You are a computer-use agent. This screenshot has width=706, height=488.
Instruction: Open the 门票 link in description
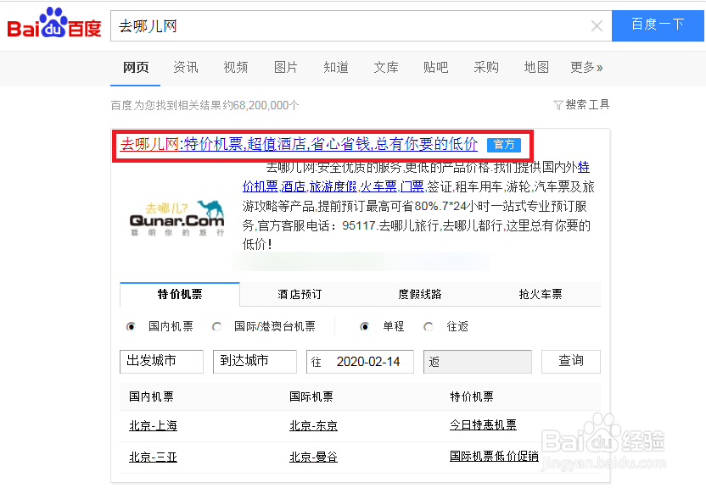(412, 186)
